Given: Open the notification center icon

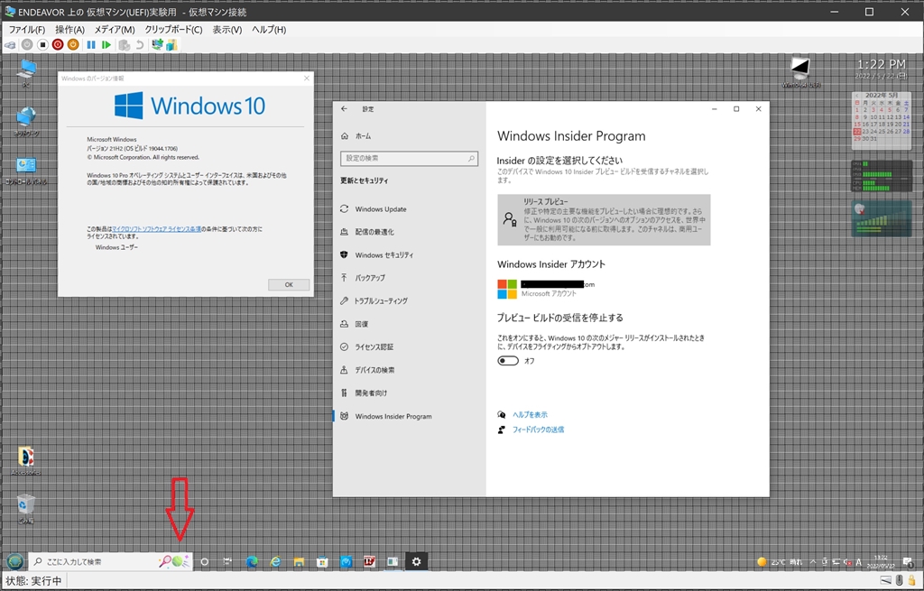Looking at the screenshot, I should coord(908,562).
